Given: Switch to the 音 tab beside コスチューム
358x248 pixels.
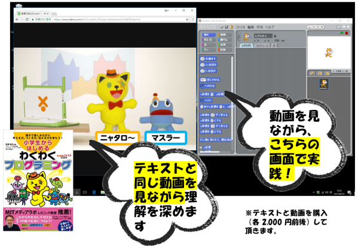Looking at the screenshot, I should click(x=274, y=45).
